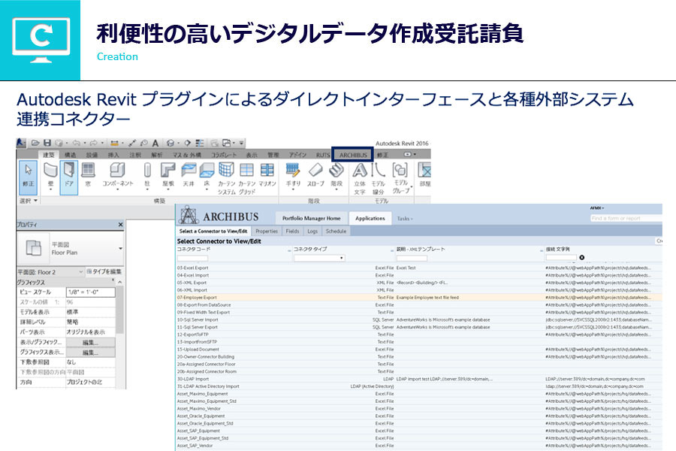The height and width of the screenshot is (451, 676).
Task: Click the Revit application menu logo
Action: click(x=21, y=143)
